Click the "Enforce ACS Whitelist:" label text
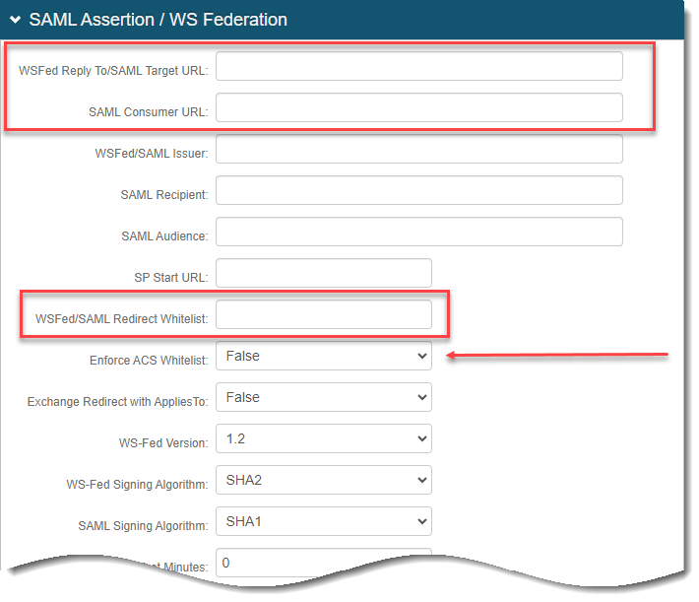This screenshot has height=602, width=699. [149, 361]
